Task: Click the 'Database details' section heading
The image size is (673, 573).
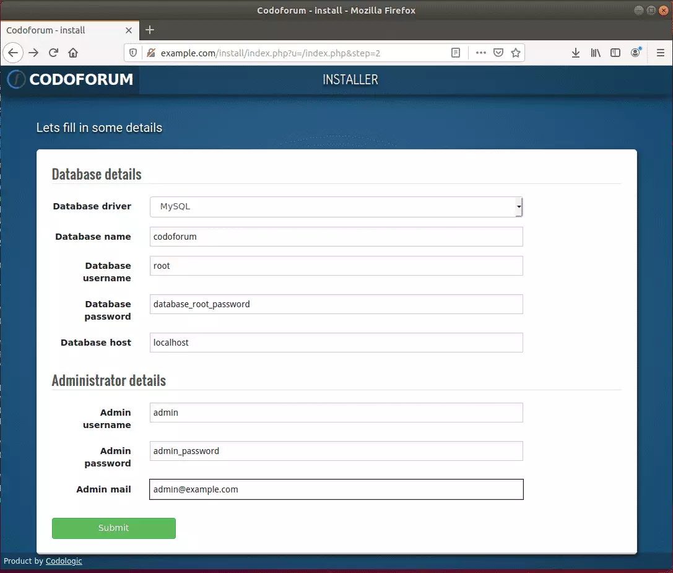Action: point(97,175)
